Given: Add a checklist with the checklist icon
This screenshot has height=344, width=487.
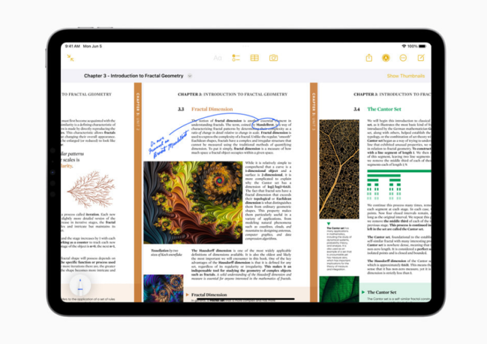Looking at the screenshot, I should click(x=236, y=58).
